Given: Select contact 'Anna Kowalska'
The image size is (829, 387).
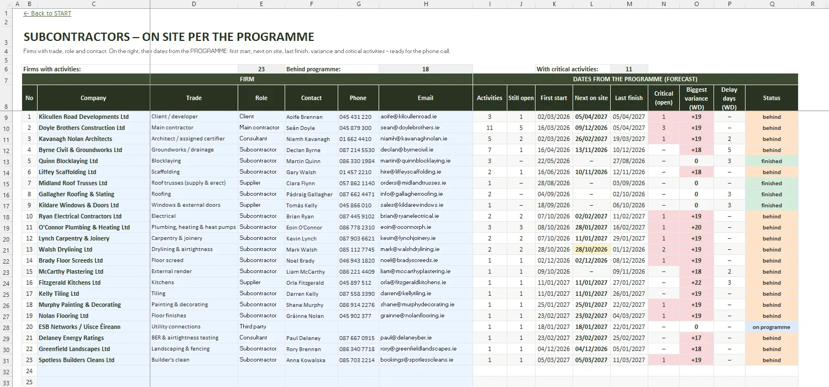Looking at the screenshot, I should tap(311, 360).
